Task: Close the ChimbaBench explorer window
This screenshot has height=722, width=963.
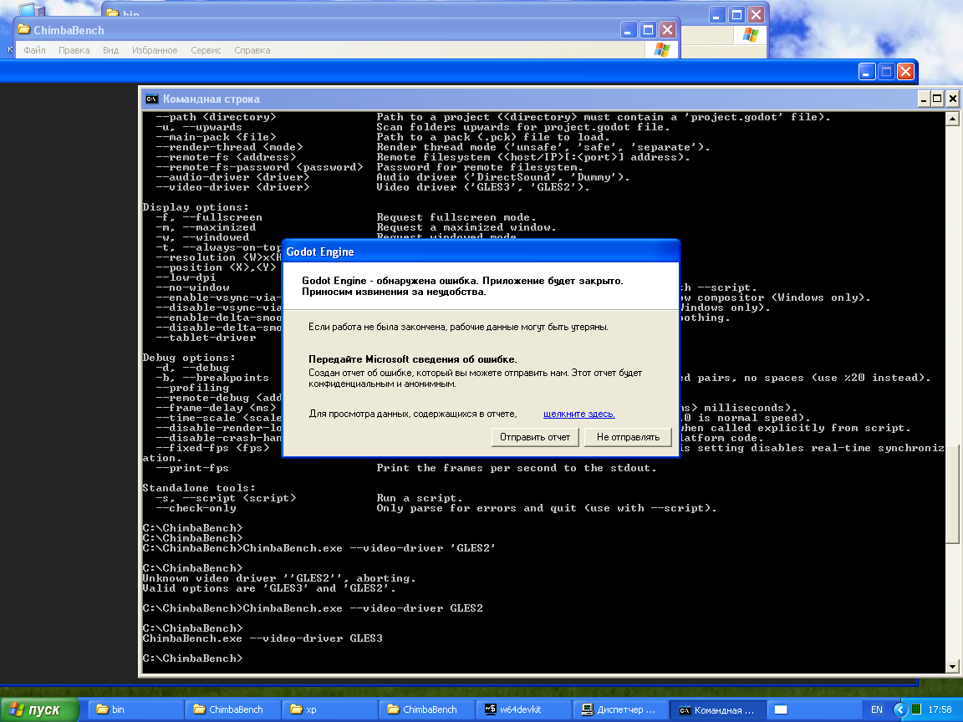Action: tap(668, 29)
